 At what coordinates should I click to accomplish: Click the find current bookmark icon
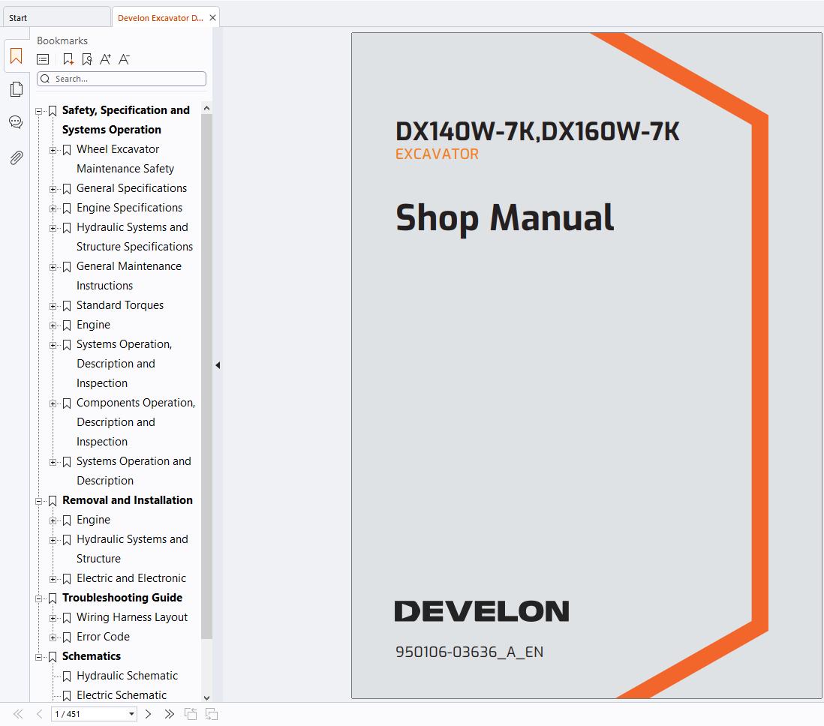87,59
